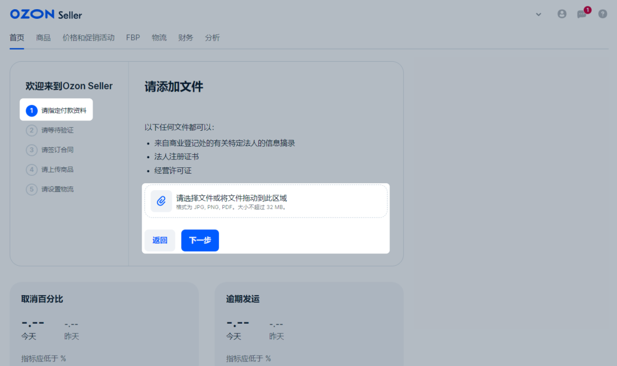Open the 分析 tab
The width and height of the screenshot is (617, 366).
point(212,38)
